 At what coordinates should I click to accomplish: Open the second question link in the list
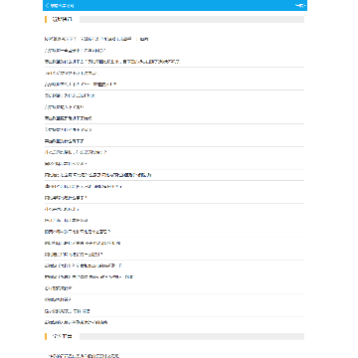click(75, 51)
